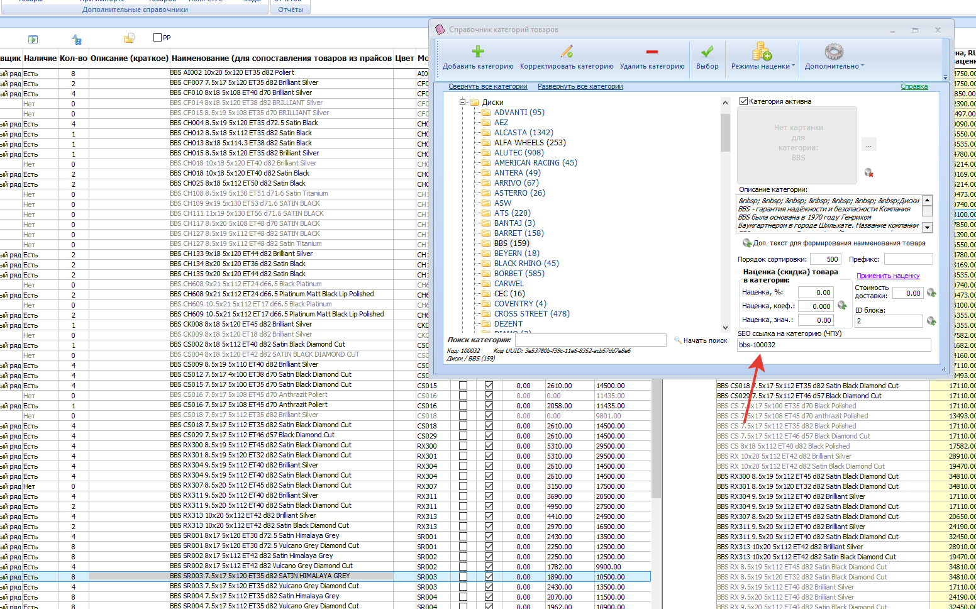Open the dialog toolbar overflow arrow
The width and height of the screenshot is (976, 609).
coord(945,77)
